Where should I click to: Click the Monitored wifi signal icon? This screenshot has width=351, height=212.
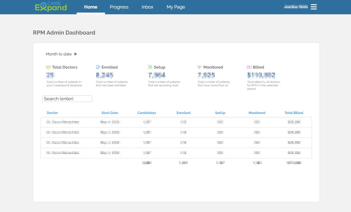(199, 67)
